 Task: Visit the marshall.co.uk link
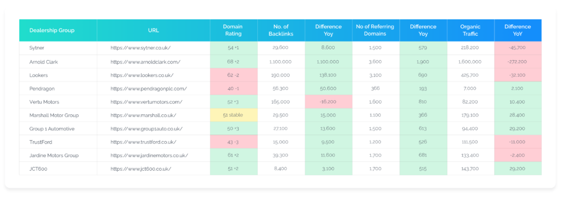143,115
